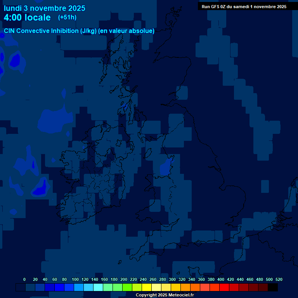298x298 pixels.
Task: Select the '4:00 locale' time label
Action: click(x=27, y=17)
